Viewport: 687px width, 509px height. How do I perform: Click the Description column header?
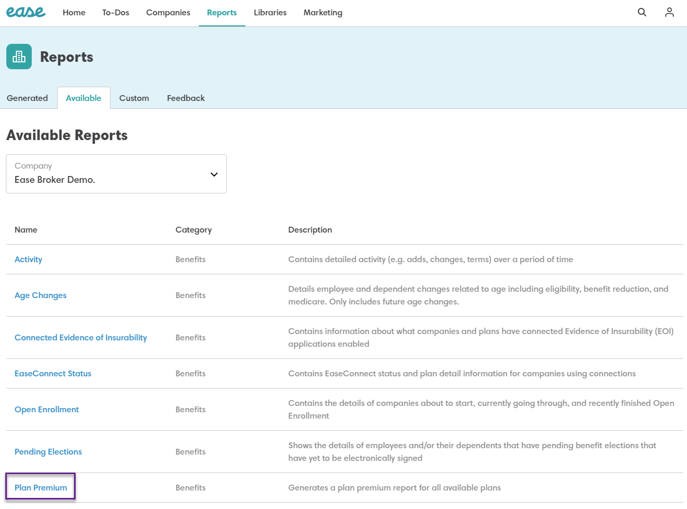tap(310, 230)
